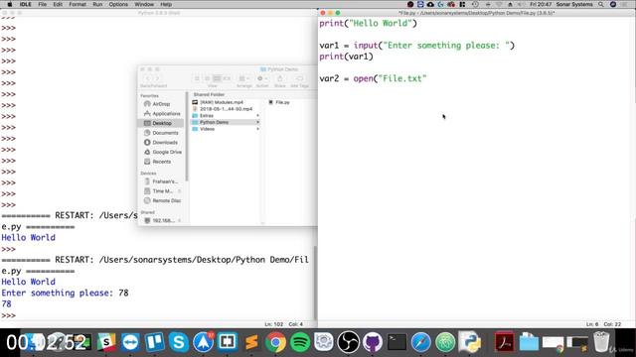Expand the Extras folder arrow
Viewport: 636px width, 357px height.
click(x=257, y=116)
